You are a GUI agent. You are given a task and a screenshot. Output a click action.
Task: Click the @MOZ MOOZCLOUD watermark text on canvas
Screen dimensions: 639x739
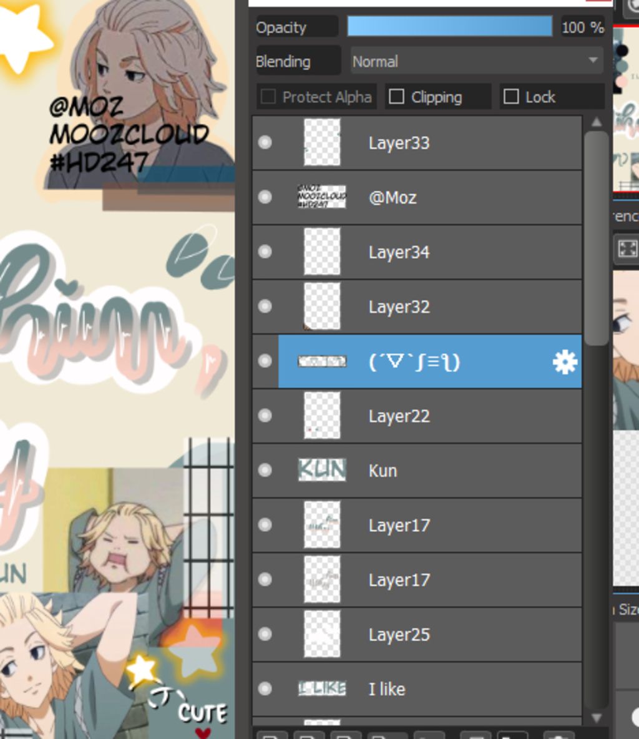point(128,134)
